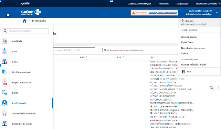Click the training warning triangle icon
The image size is (221, 129).
pos(134,13)
